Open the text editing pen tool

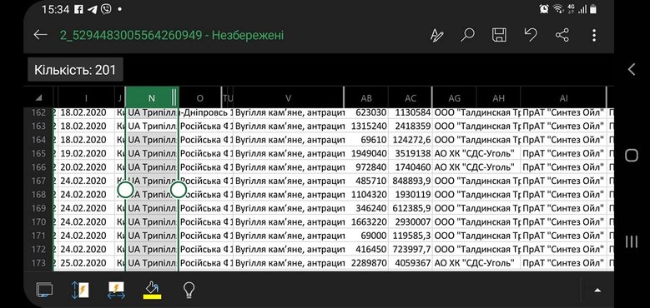tap(436, 35)
